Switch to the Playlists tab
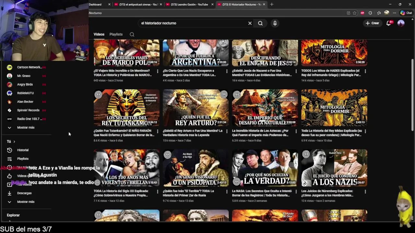The width and height of the screenshot is (415, 233). pos(116,34)
